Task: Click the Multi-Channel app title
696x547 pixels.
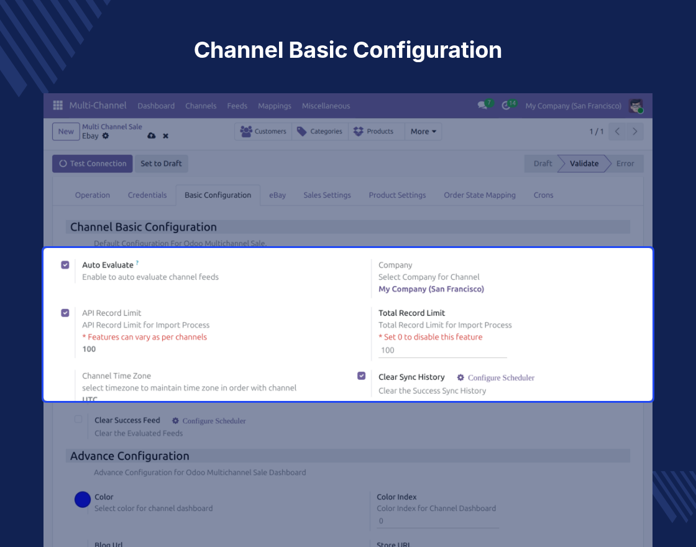Action: coord(98,105)
